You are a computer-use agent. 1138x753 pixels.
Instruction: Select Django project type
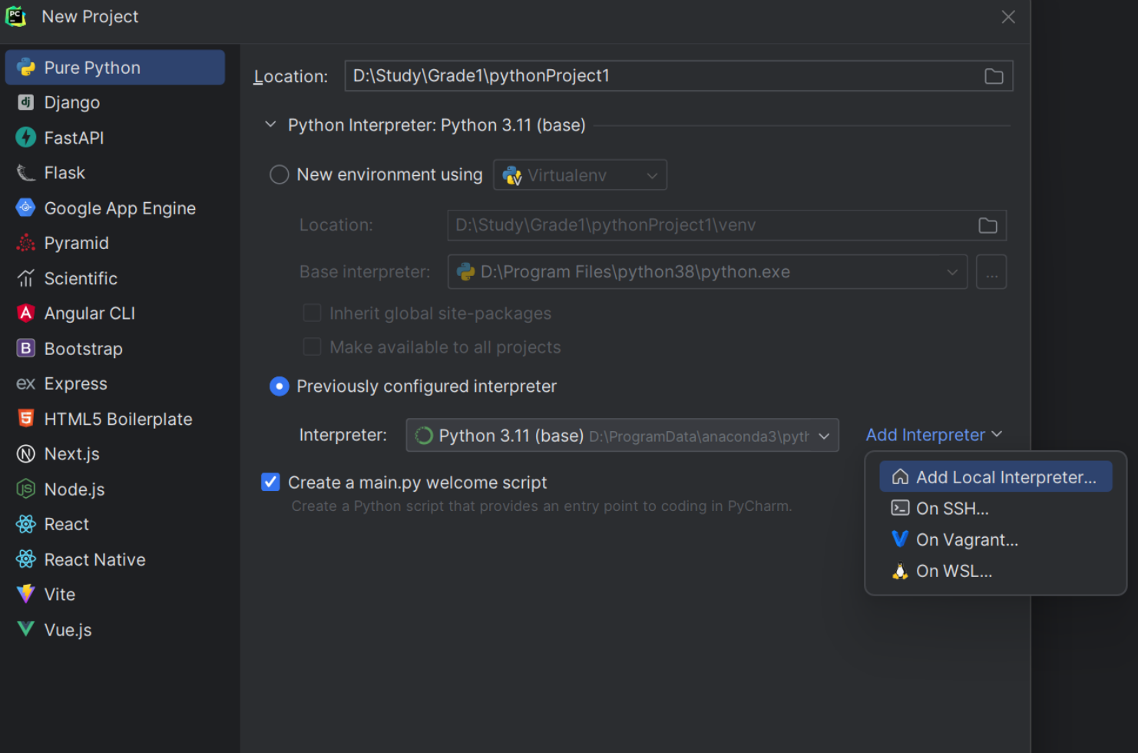[x=115, y=102]
